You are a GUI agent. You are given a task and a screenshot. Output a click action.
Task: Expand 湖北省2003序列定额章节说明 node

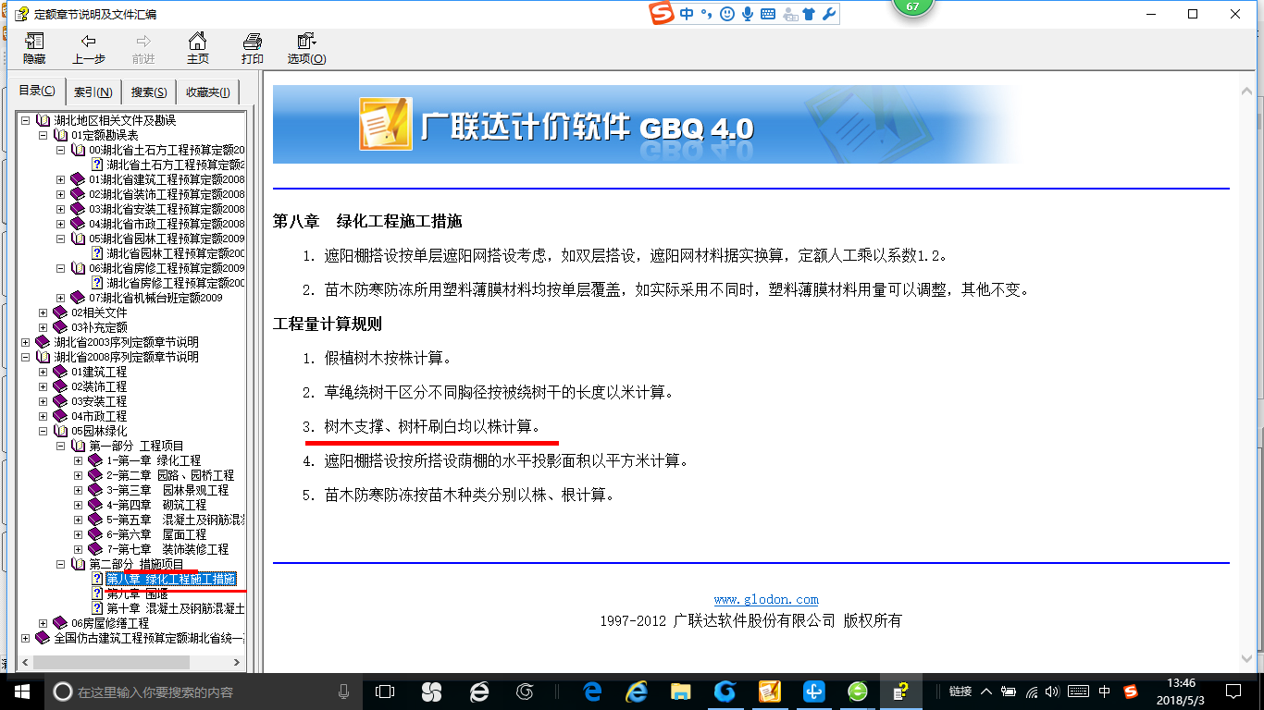click(x=26, y=342)
